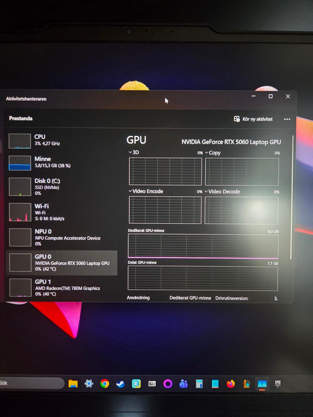Click the Task Manager taskbar icon
313x417 pixels.
tap(262, 384)
